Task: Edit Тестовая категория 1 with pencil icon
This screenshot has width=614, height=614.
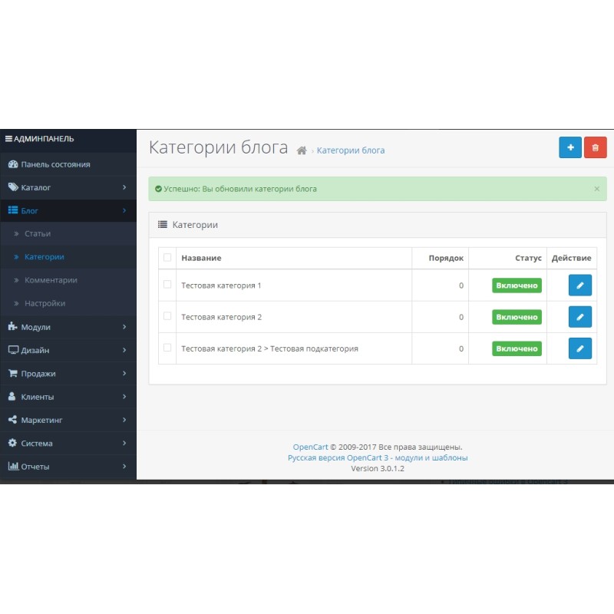Action: click(x=580, y=286)
